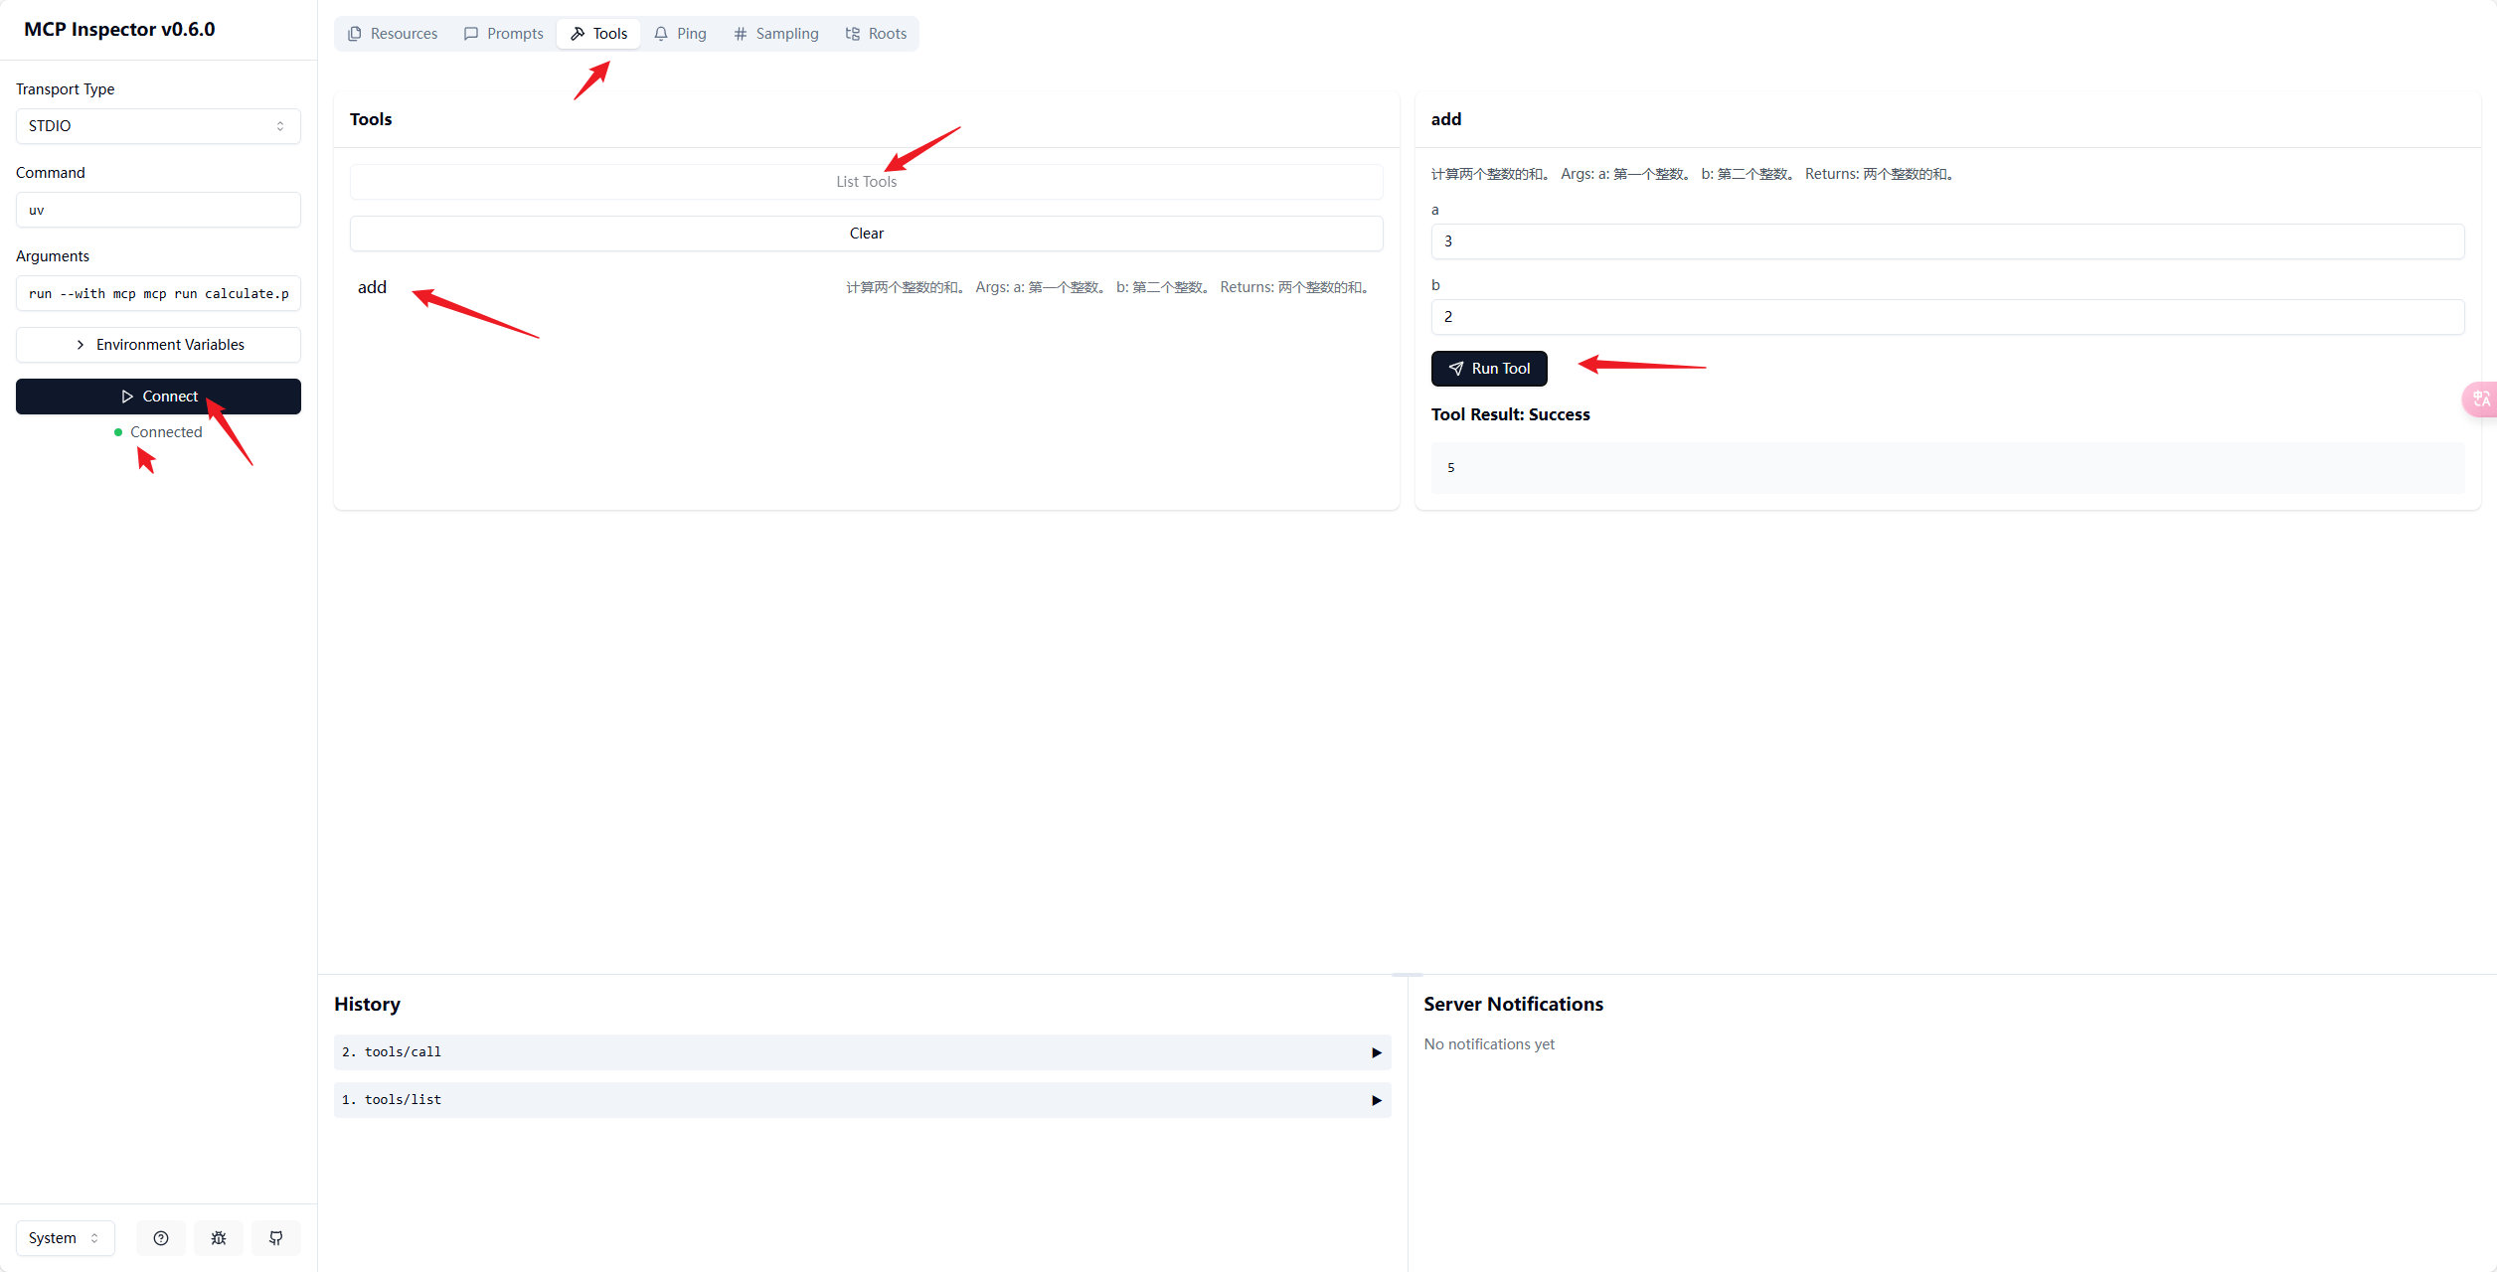Click the Clear button
Viewport: 2497px width, 1272px height.
(866, 234)
